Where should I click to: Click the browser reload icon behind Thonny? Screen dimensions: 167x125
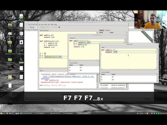(31, 27)
